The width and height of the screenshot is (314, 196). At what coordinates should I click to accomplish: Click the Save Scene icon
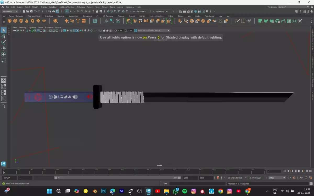31,11
